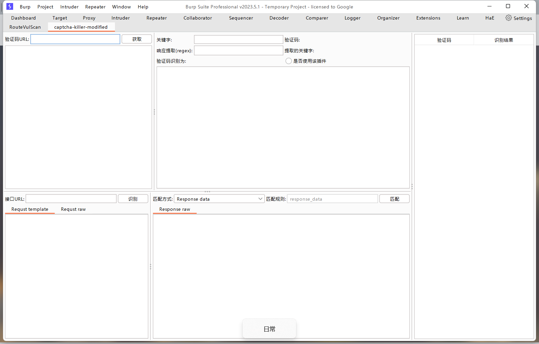The image size is (539, 344).
Task: Switch to the Proxy tab
Action: click(89, 18)
